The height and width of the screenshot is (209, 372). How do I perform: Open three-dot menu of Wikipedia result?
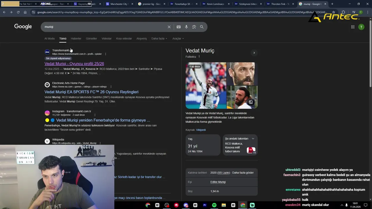pyautogui.click(x=100, y=143)
